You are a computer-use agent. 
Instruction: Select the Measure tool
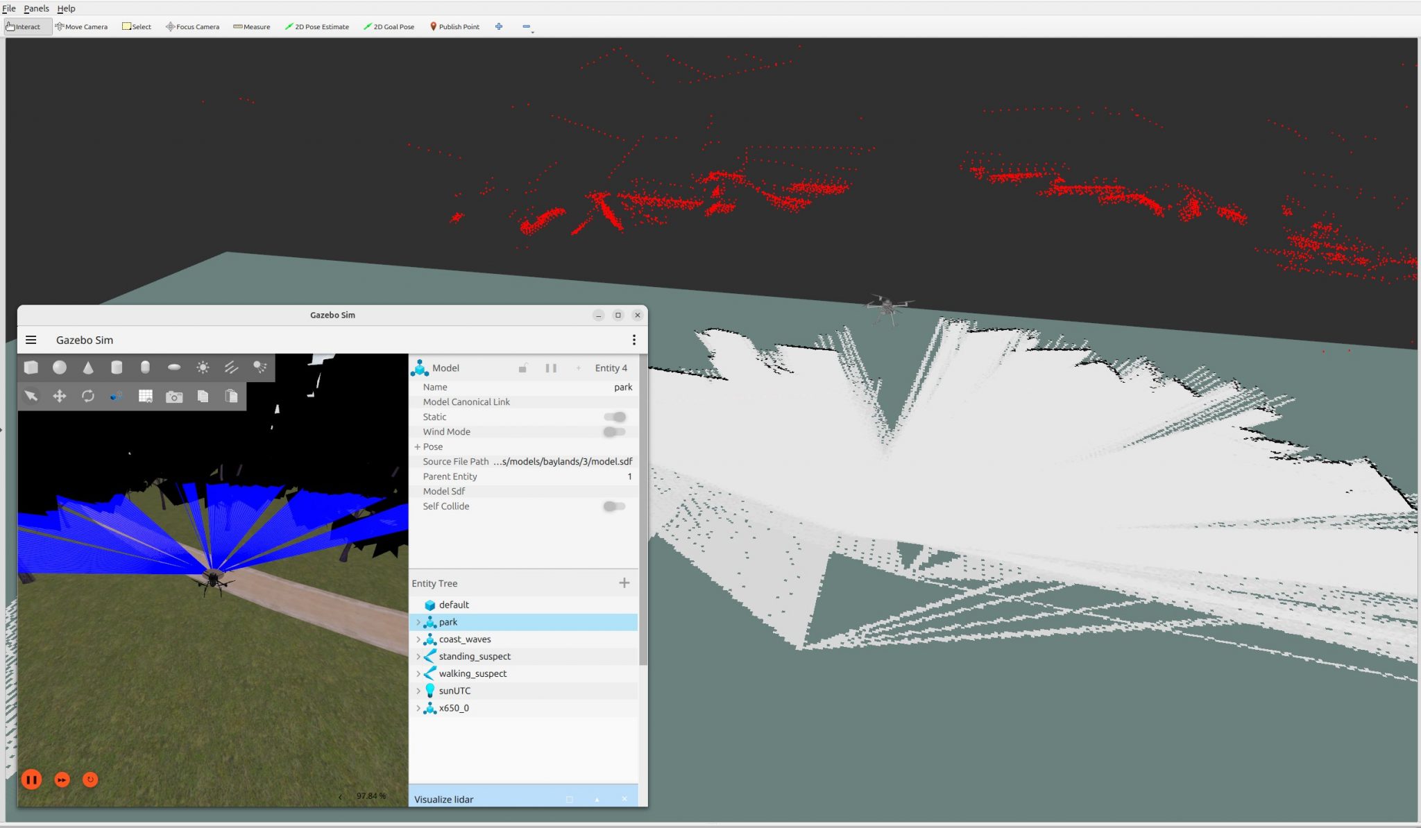(251, 26)
